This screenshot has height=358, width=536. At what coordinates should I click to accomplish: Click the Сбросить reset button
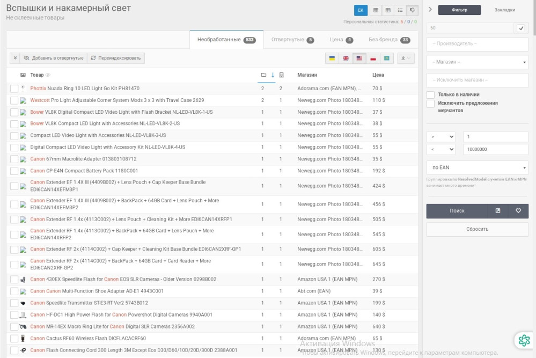coord(477,229)
